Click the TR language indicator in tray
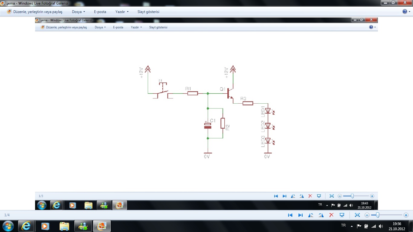This screenshot has width=413, height=232. tap(343, 226)
